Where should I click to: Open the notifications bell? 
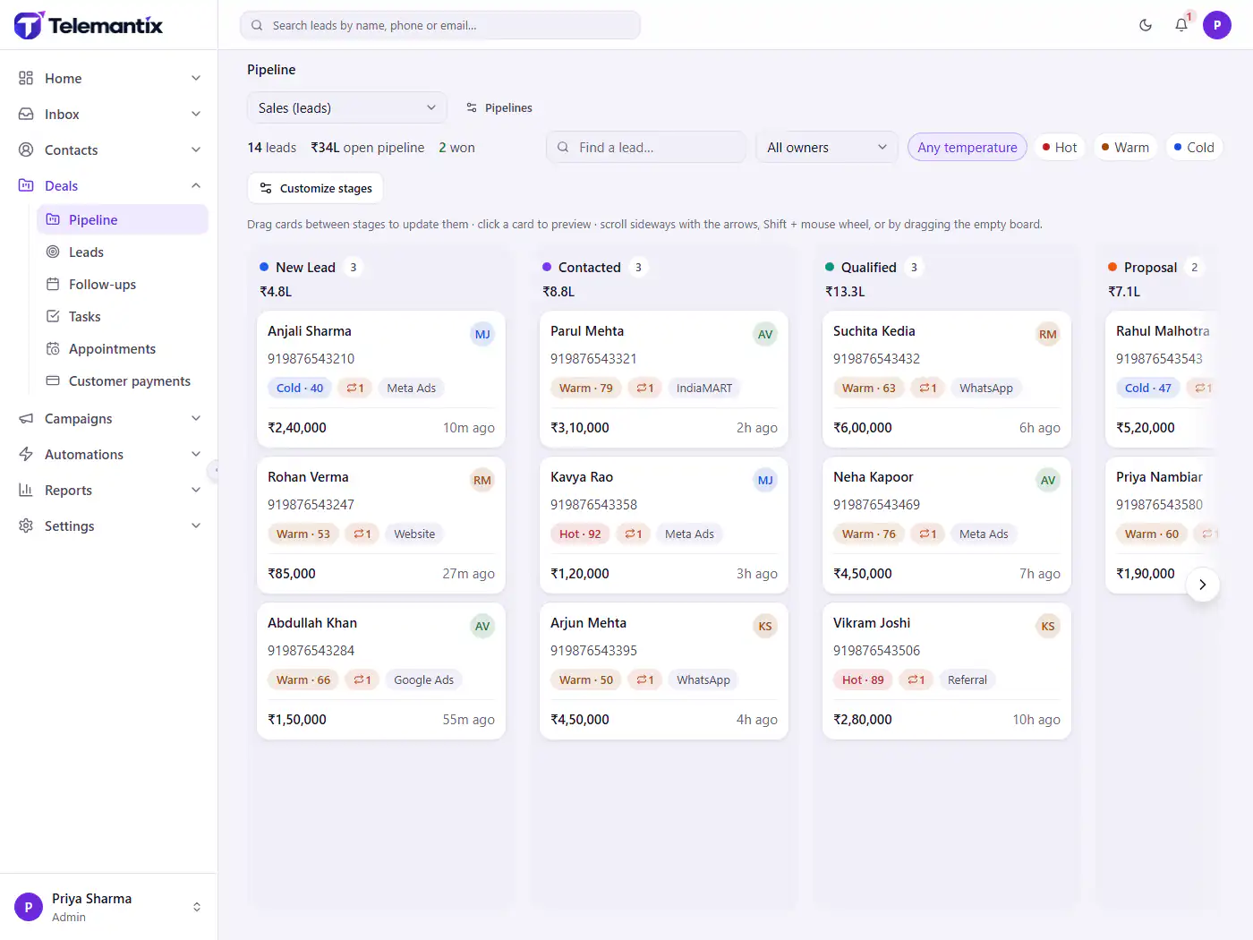point(1181,25)
